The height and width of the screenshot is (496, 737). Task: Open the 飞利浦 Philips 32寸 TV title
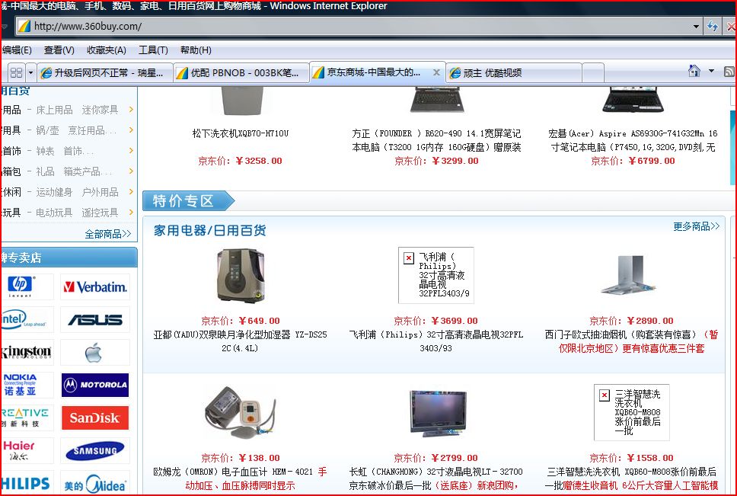[435, 341]
